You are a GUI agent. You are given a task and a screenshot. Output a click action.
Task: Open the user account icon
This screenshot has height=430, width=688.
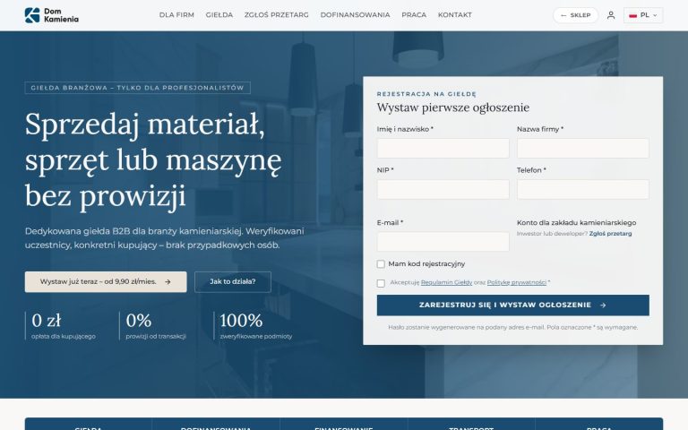[x=611, y=15]
